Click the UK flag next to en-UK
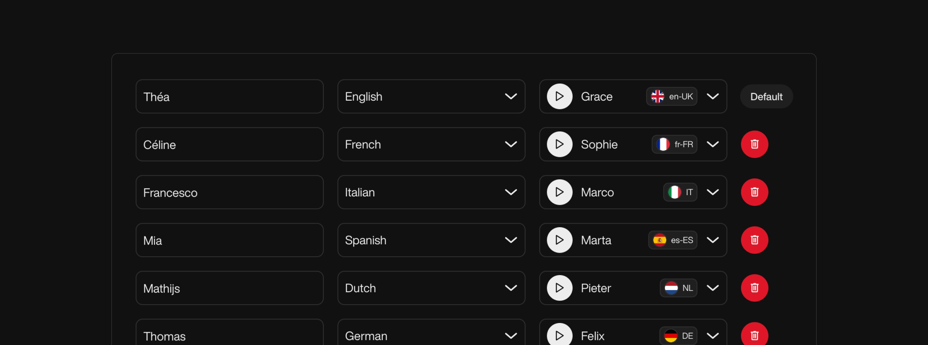This screenshot has width=928, height=345. (658, 96)
